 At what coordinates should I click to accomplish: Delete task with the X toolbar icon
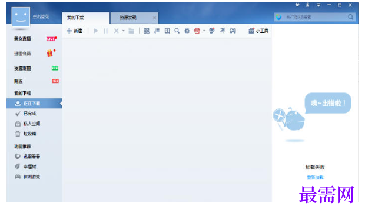(116, 31)
